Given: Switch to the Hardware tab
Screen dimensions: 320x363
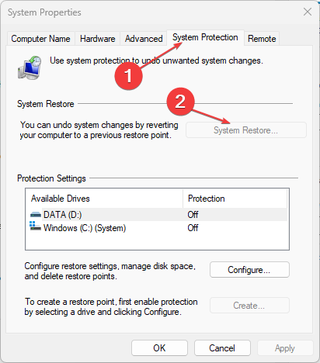Looking at the screenshot, I should click(97, 39).
